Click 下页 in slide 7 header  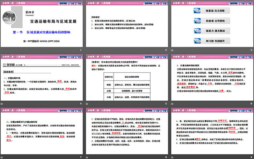coord(79,109)
